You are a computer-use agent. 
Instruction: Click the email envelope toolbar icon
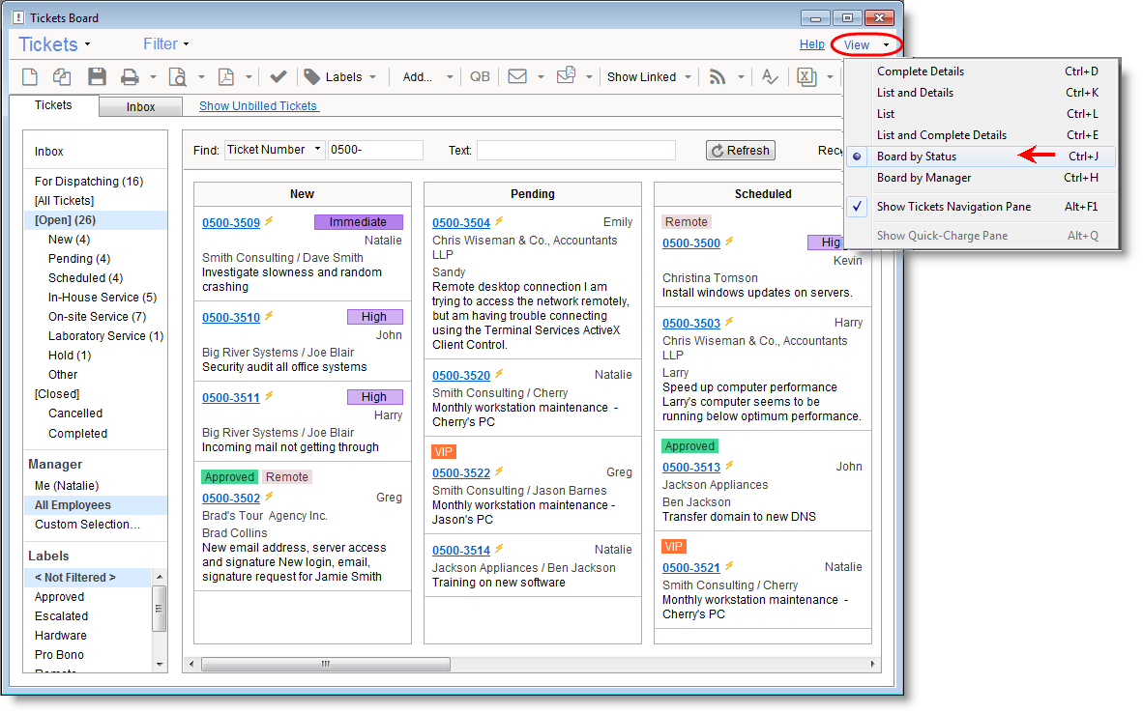click(517, 77)
